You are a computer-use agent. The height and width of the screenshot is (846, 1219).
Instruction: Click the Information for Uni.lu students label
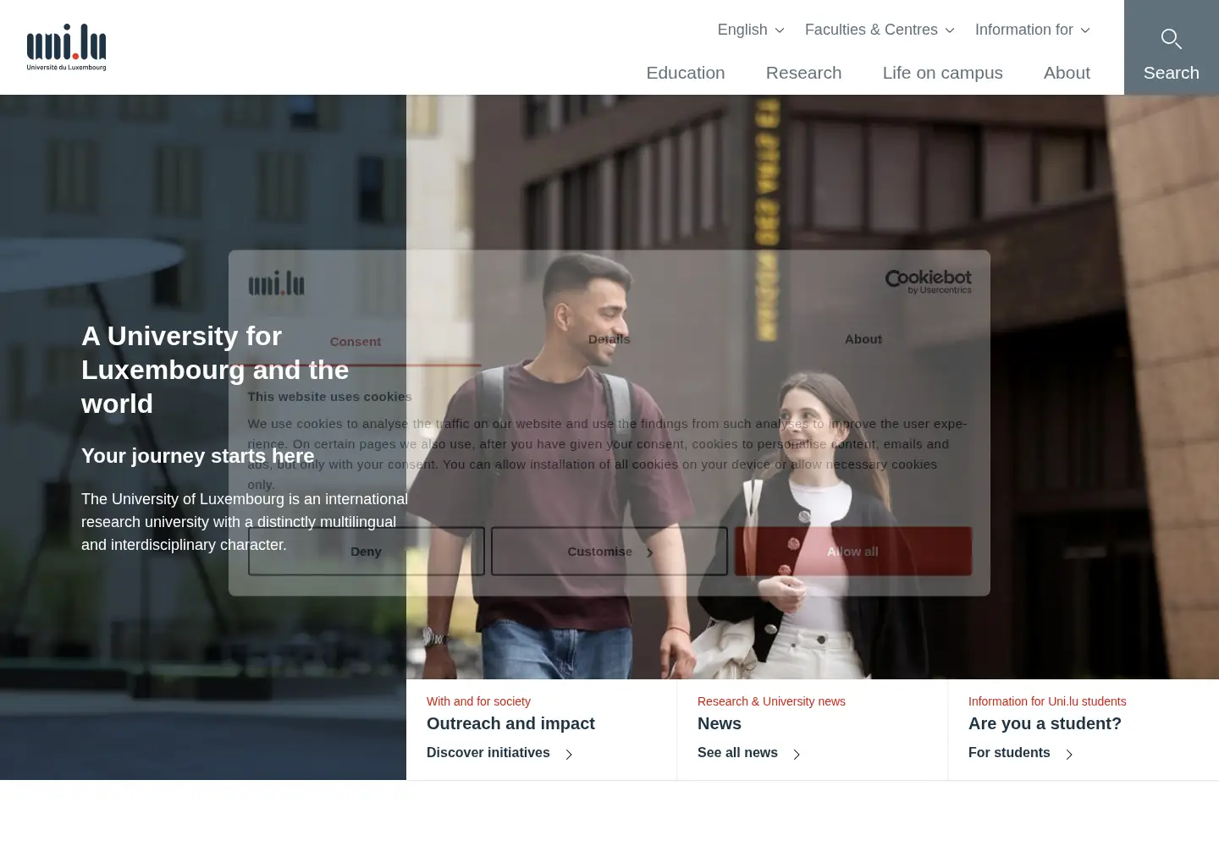click(x=1047, y=701)
